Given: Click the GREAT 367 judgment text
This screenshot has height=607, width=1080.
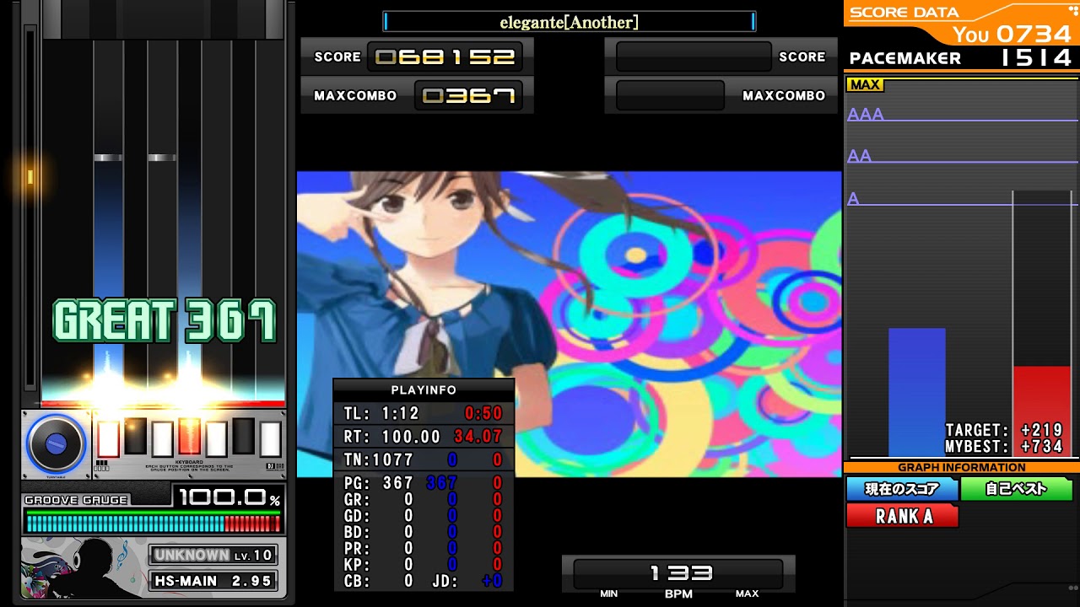Looking at the screenshot, I should (x=165, y=321).
